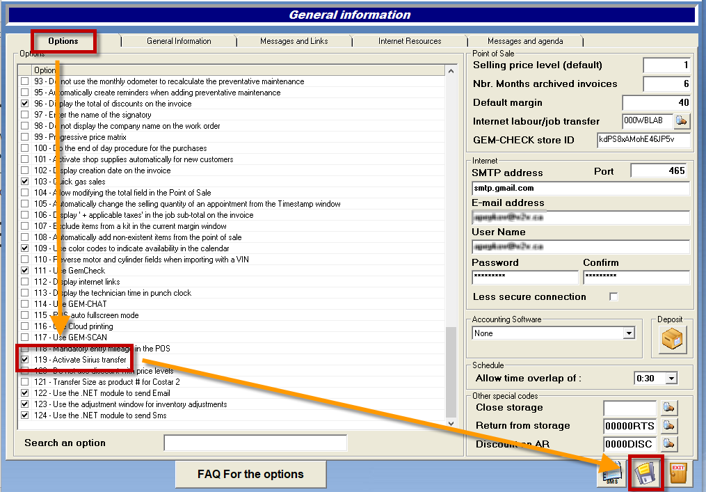Click lookup icon next to Return from storage

(x=668, y=426)
